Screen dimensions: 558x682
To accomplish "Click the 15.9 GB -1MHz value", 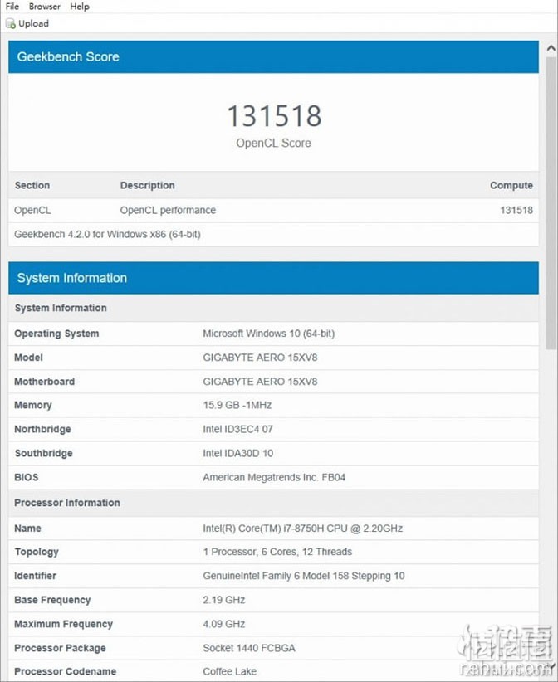I will pos(237,406).
